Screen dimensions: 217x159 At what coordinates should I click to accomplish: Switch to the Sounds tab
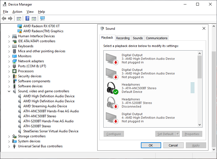click(x=138, y=38)
